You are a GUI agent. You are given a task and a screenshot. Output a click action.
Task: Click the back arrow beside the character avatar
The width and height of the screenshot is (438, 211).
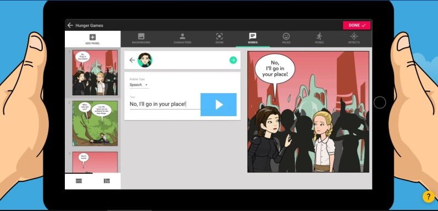pos(132,60)
